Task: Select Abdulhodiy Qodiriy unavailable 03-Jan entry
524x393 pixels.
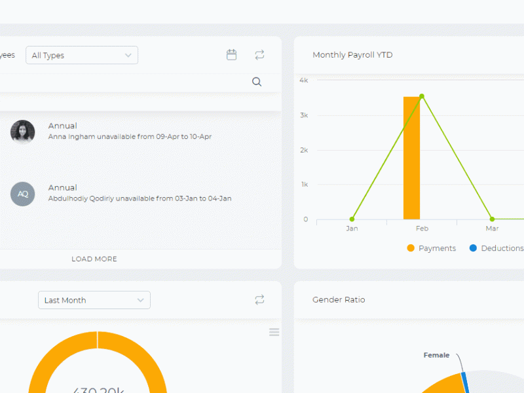Action: click(140, 198)
